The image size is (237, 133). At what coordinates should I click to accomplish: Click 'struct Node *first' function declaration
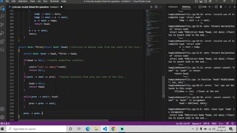pos(43,47)
